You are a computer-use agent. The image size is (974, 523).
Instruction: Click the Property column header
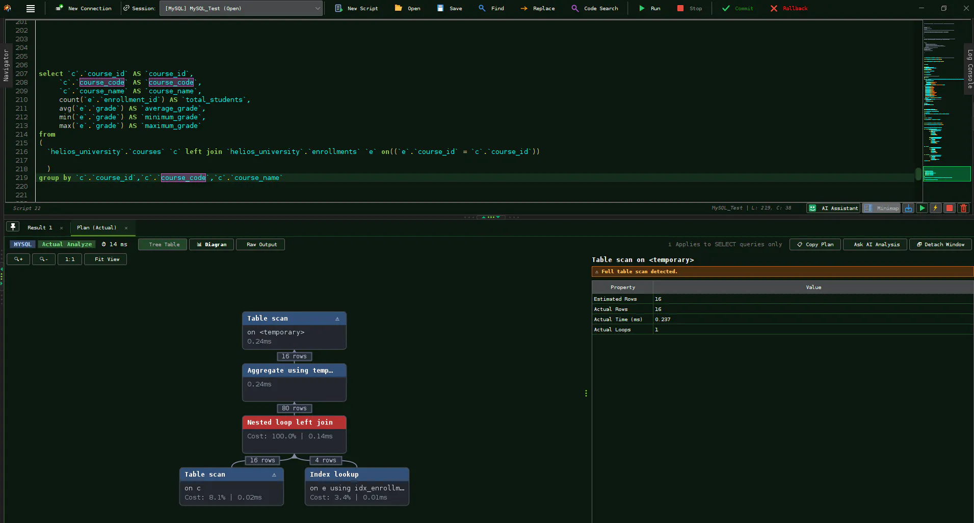pyautogui.click(x=622, y=287)
